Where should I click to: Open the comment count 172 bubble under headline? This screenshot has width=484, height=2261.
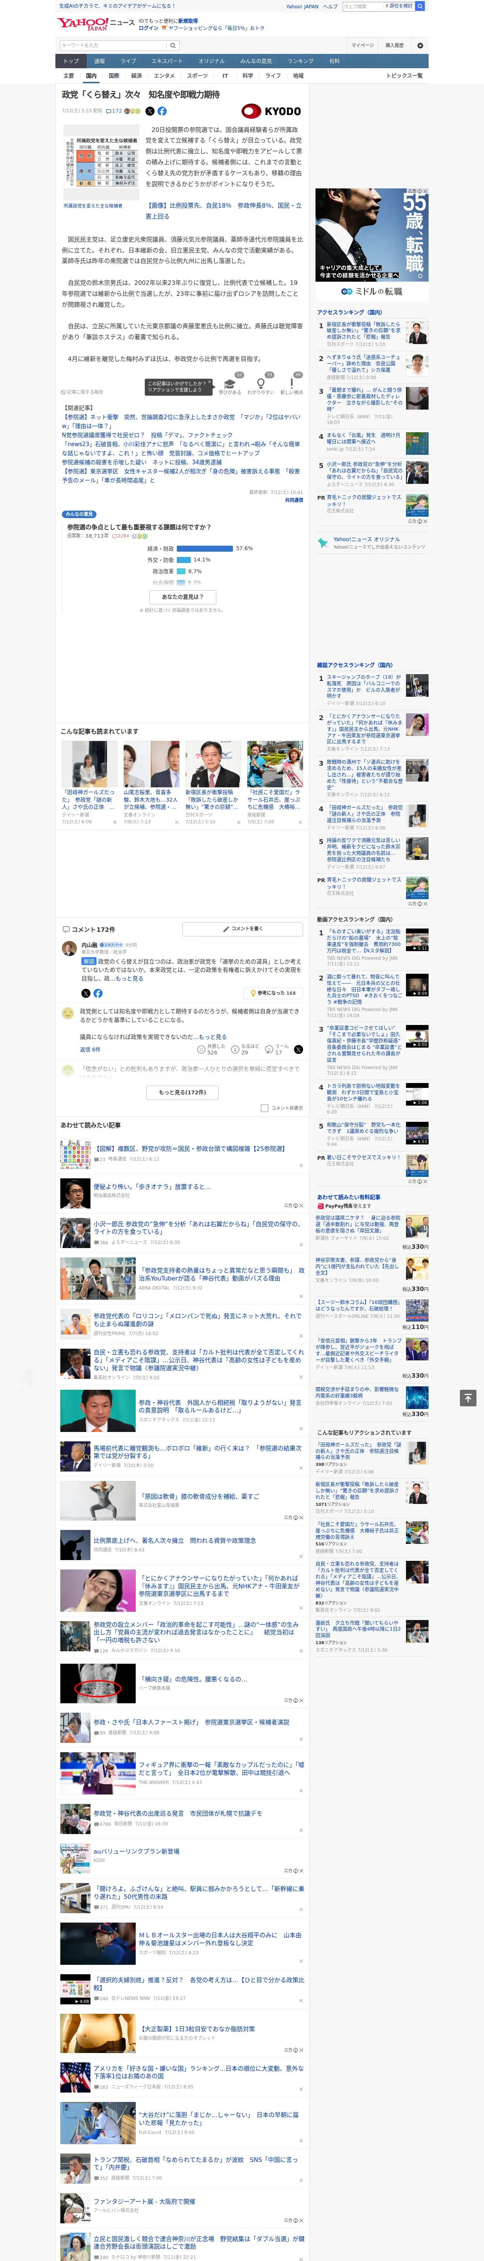tap(115, 112)
